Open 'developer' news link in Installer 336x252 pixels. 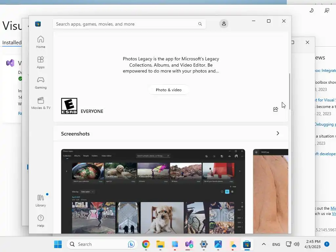point(325,154)
